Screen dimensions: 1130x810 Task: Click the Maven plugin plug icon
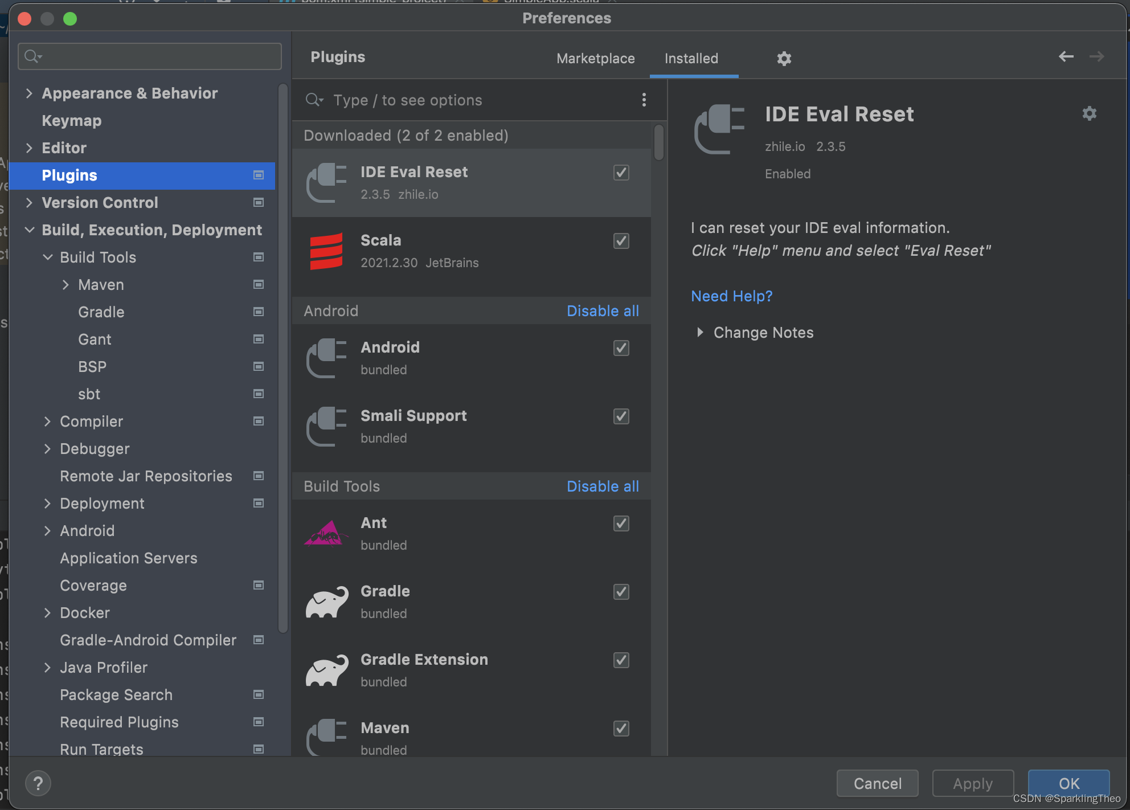point(326,737)
